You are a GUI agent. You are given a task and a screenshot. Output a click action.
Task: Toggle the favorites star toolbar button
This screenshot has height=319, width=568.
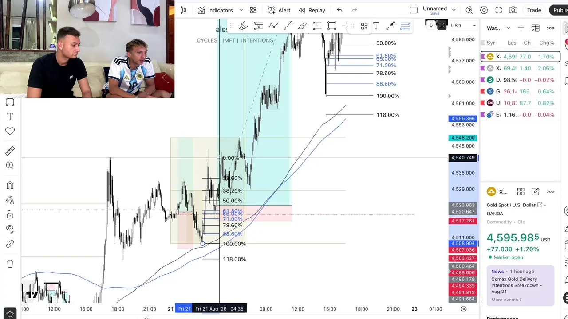point(10,314)
